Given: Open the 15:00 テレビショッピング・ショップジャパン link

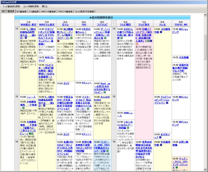Looking at the screenshot, I should pyautogui.click(x=162, y=100).
